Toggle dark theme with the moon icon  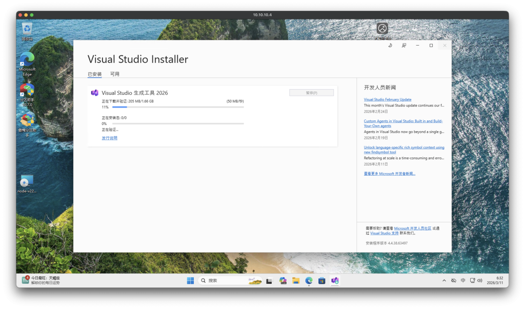[x=390, y=46]
